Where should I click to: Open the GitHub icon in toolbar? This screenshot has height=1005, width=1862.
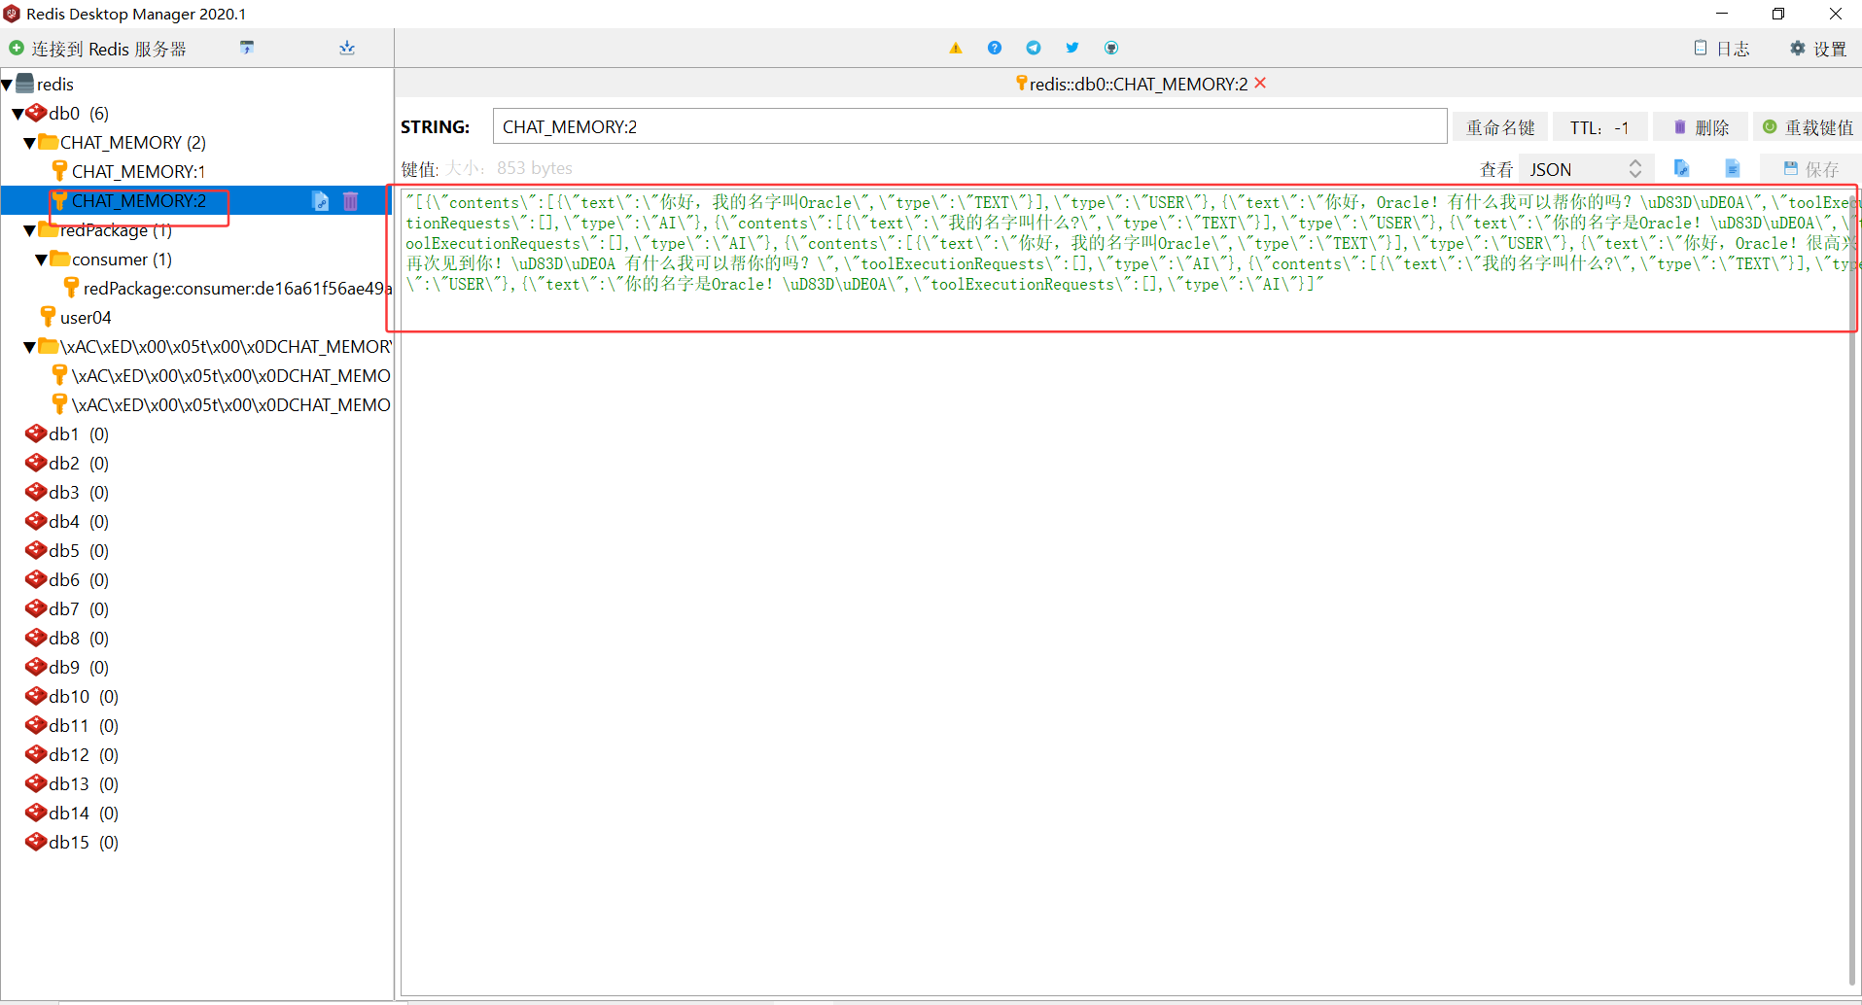click(1110, 48)
